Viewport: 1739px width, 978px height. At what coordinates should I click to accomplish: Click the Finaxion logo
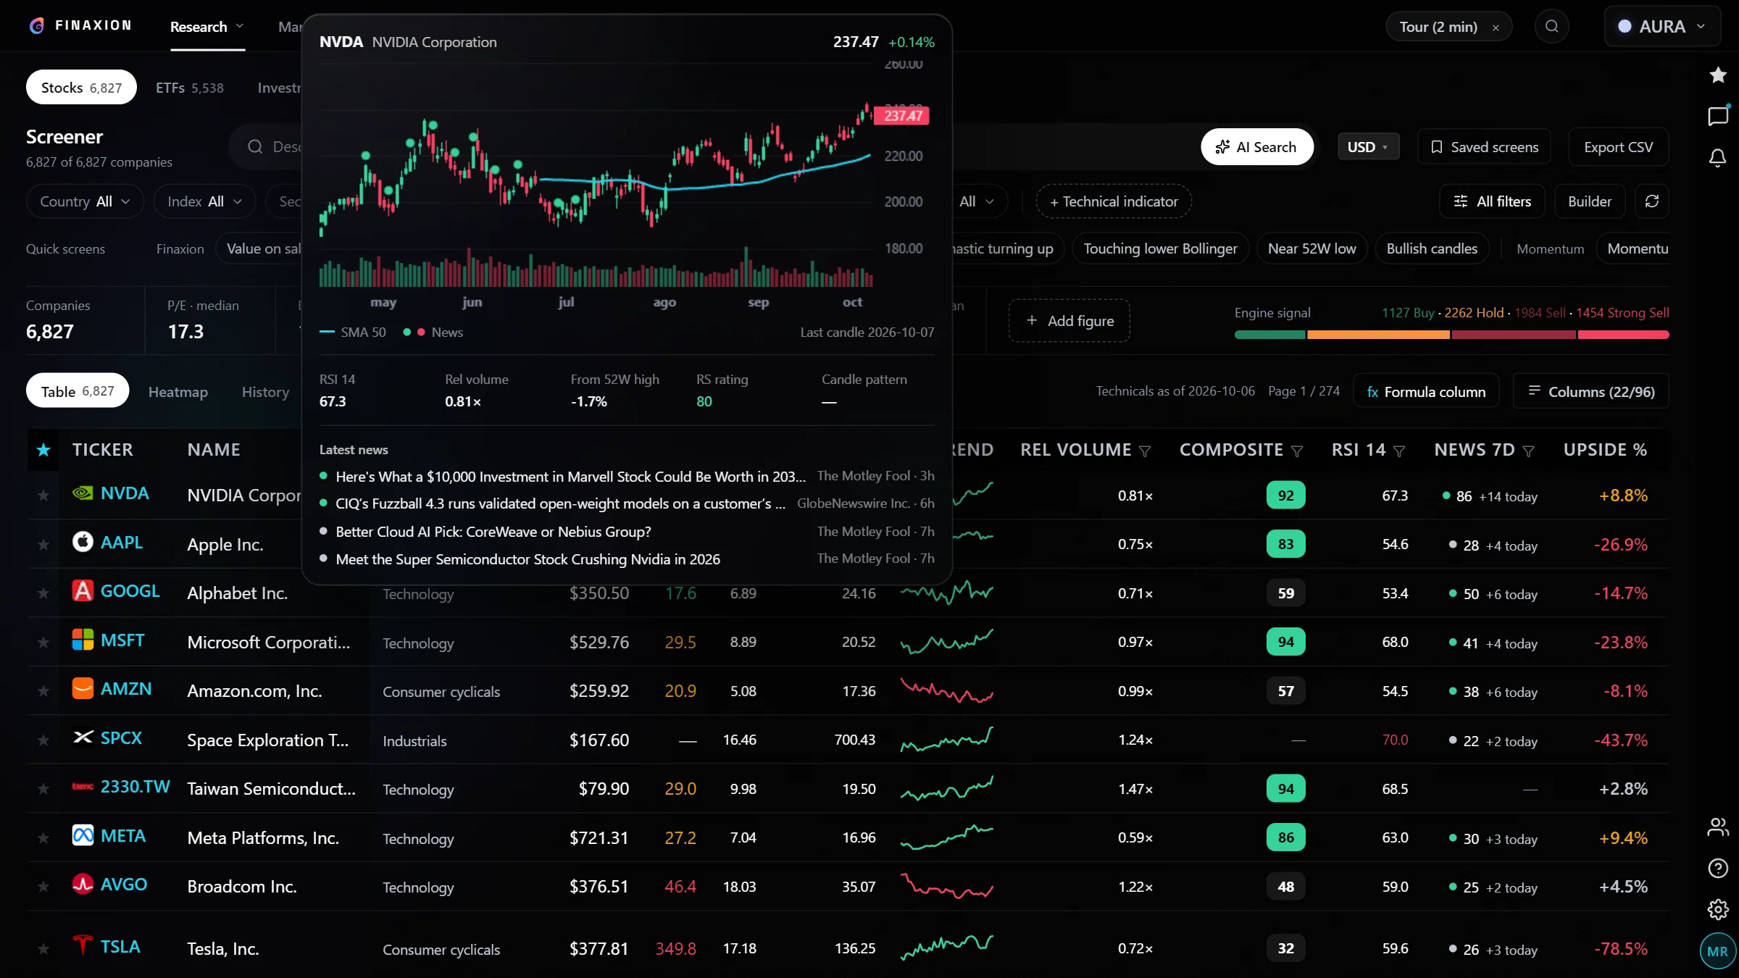pyautogui.click(x=80, y=25)
